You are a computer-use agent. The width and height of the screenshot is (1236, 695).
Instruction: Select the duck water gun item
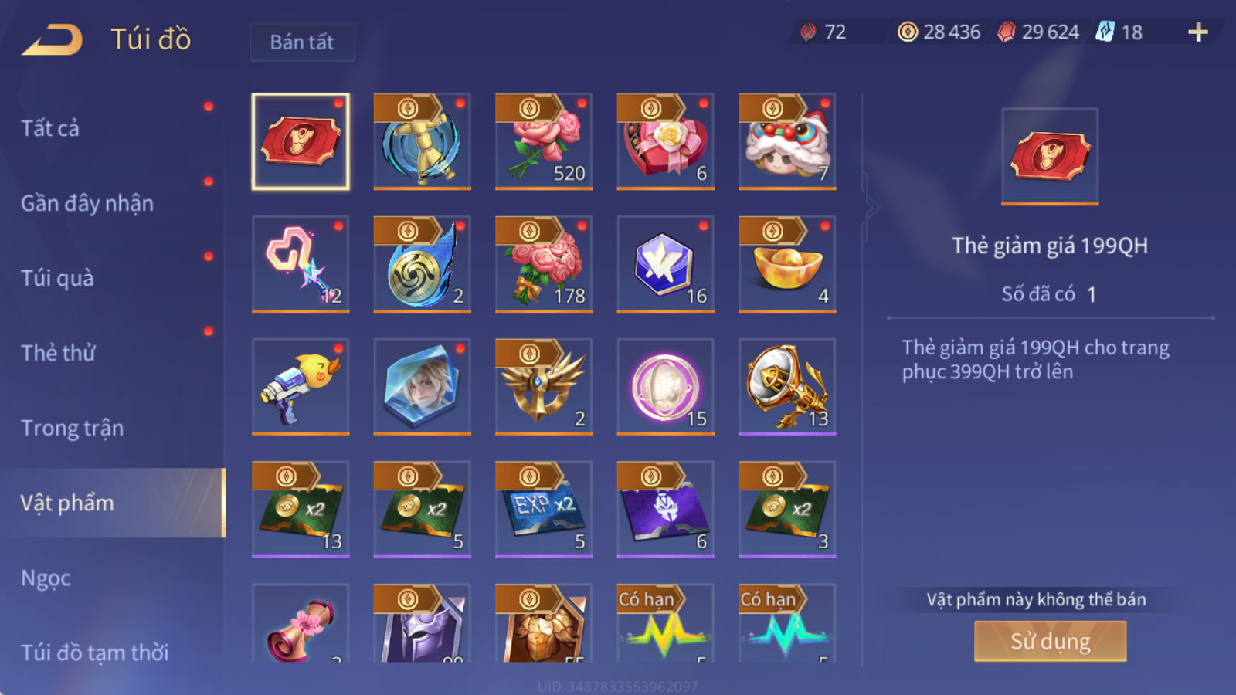coord(301,387)
